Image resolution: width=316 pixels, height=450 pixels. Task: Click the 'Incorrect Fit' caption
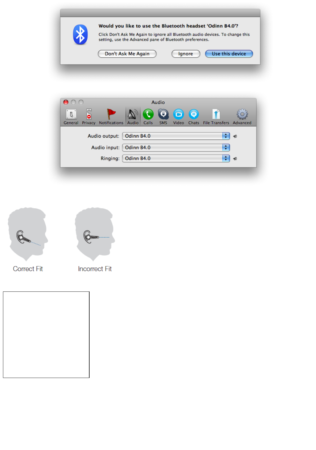coord(95,269)
